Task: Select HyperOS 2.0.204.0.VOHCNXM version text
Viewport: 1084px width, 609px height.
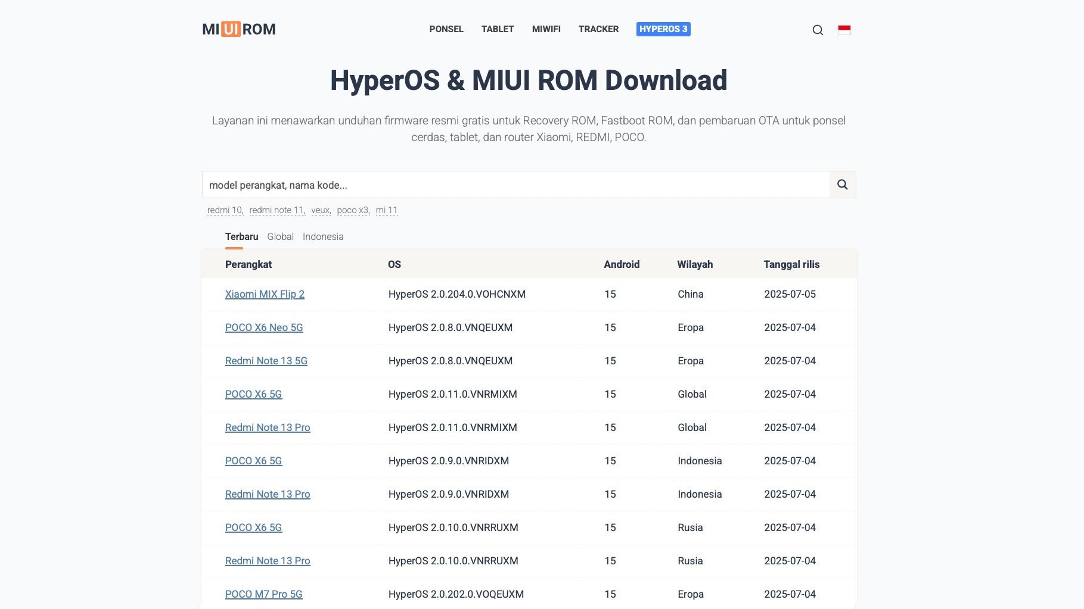Action: (457, 294)
